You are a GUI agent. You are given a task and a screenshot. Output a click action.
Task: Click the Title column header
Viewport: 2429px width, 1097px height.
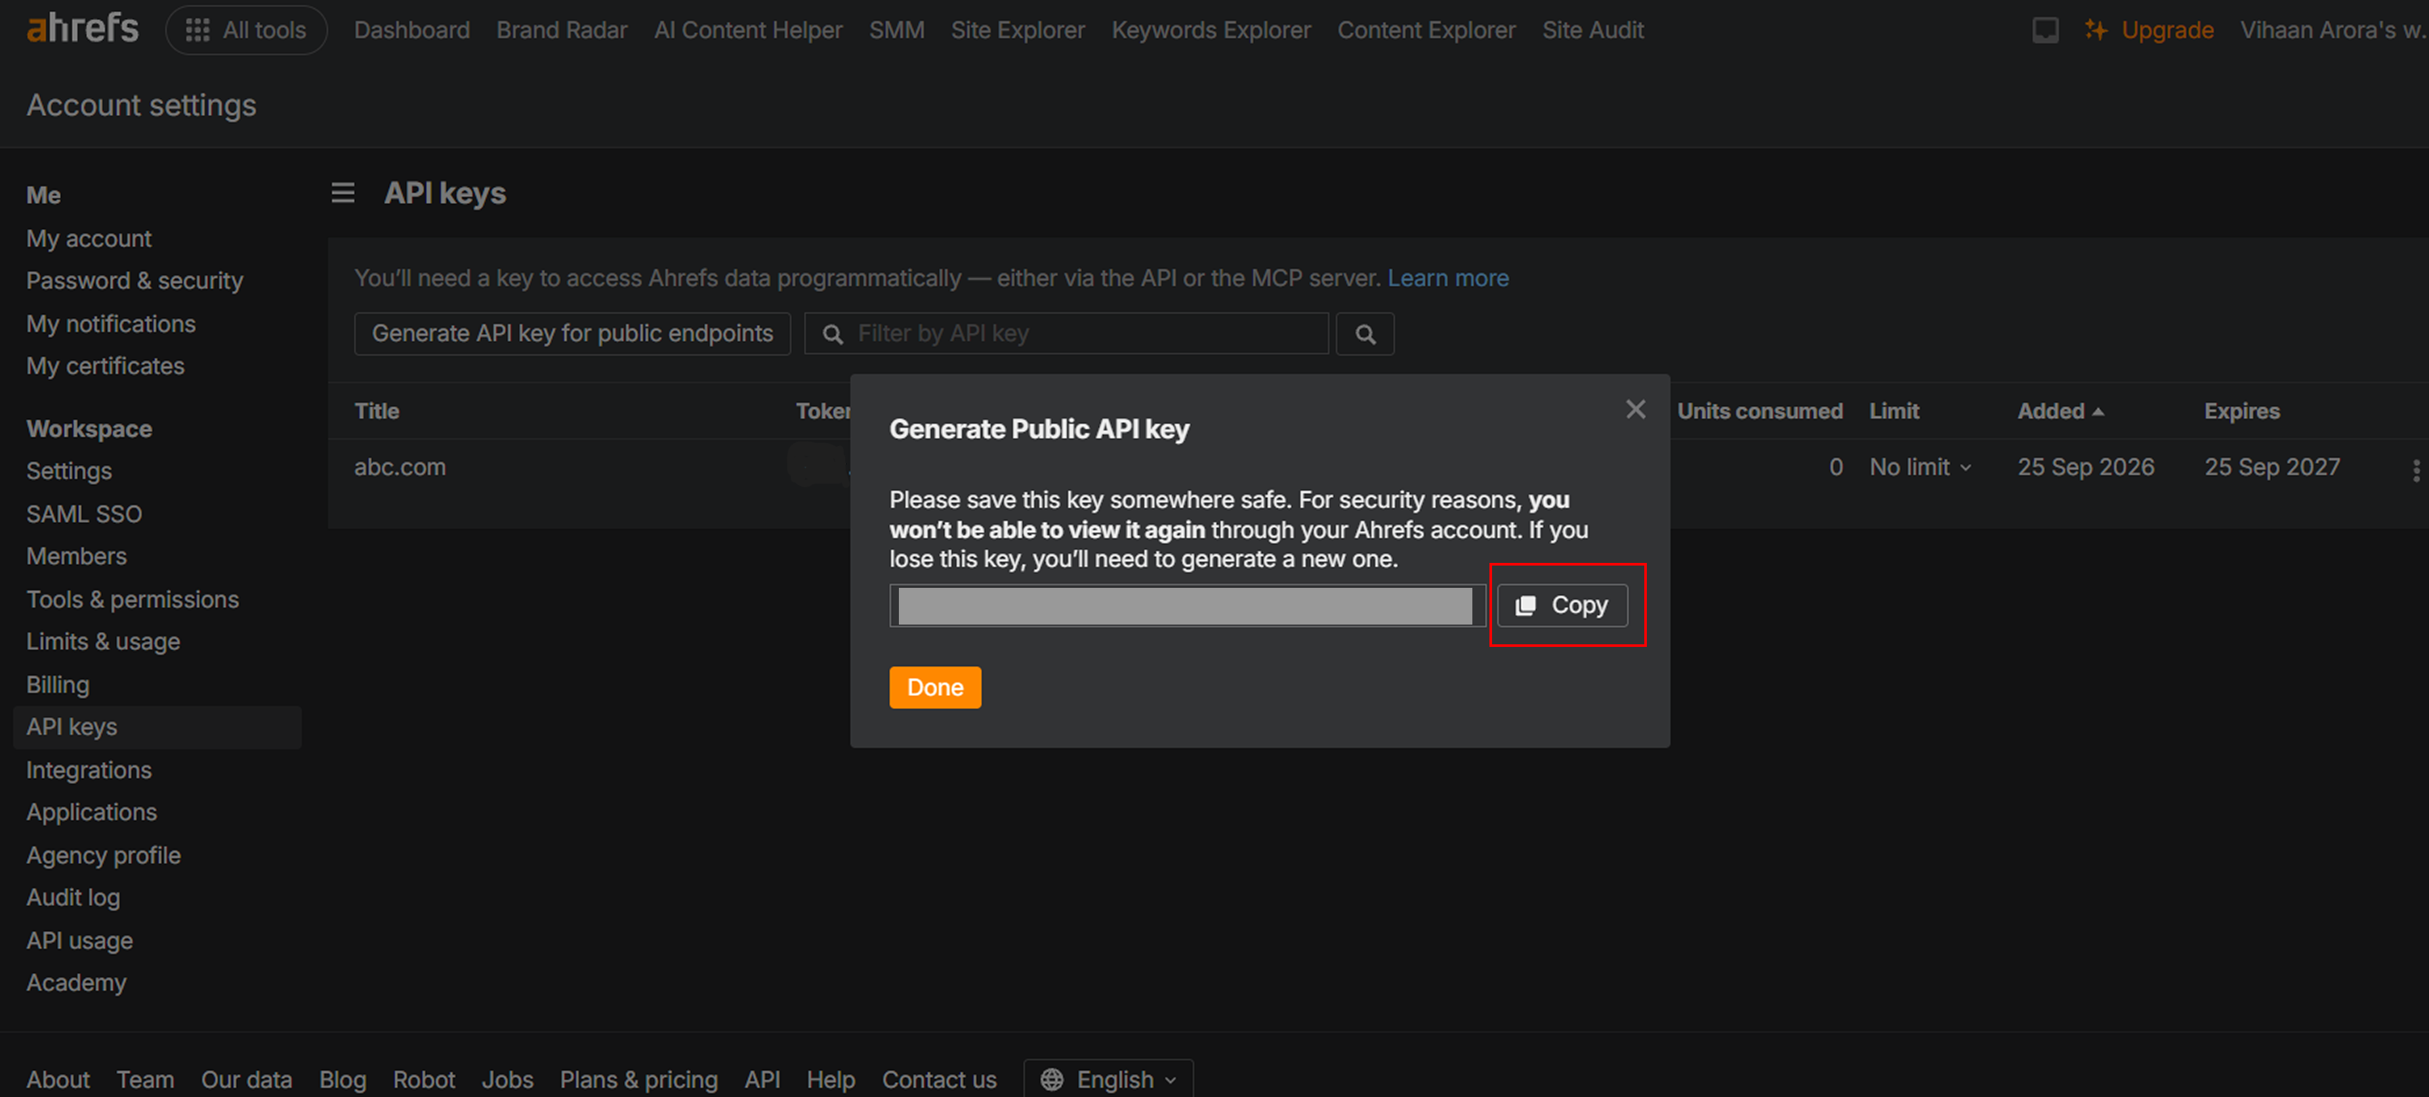click(x=377, y=411)
